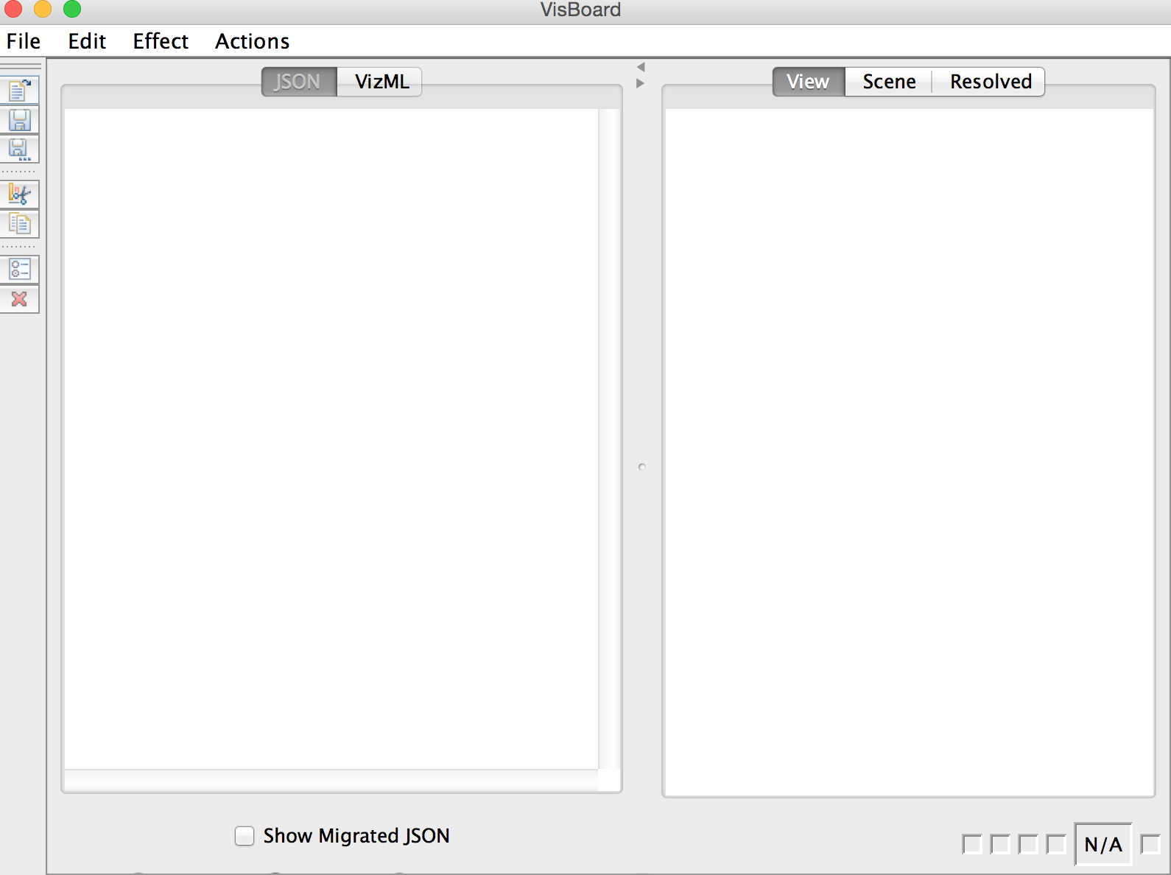The image size is (1171, 875).
Task: Collapse split pane using left arrow
Action: coord(641,67)
